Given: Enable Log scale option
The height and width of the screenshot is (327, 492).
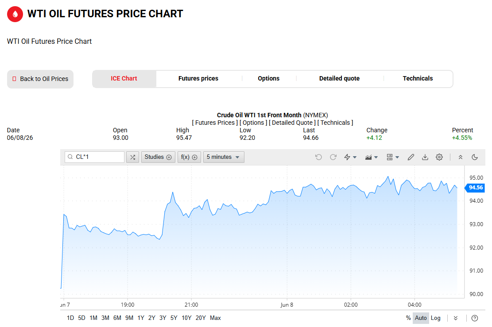Looking at the screenshot, I should pyautogui.click(x=435, y=318).
